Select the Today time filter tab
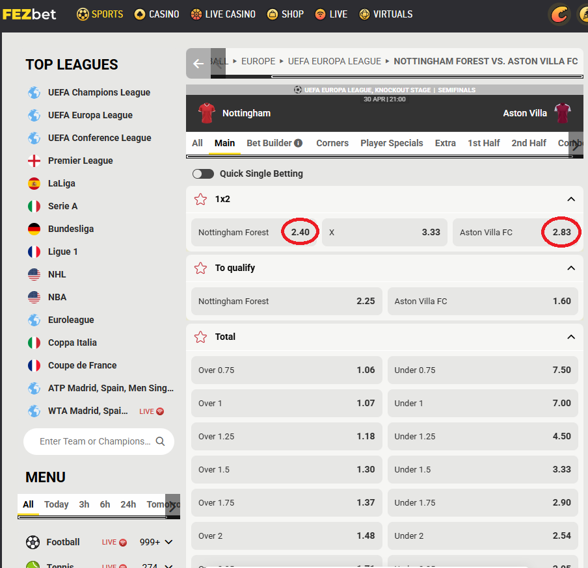The width and height of the screenshot is (588, 568). (x=56, y=504)
